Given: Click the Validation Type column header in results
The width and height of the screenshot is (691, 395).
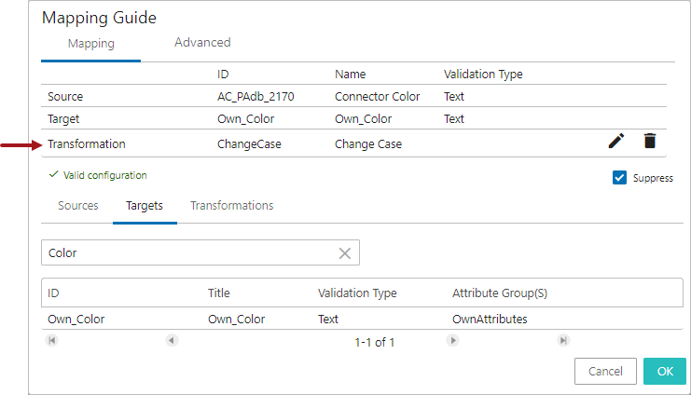Looking at the screenshot, I should pyautogui.click(x=357, y=293).
